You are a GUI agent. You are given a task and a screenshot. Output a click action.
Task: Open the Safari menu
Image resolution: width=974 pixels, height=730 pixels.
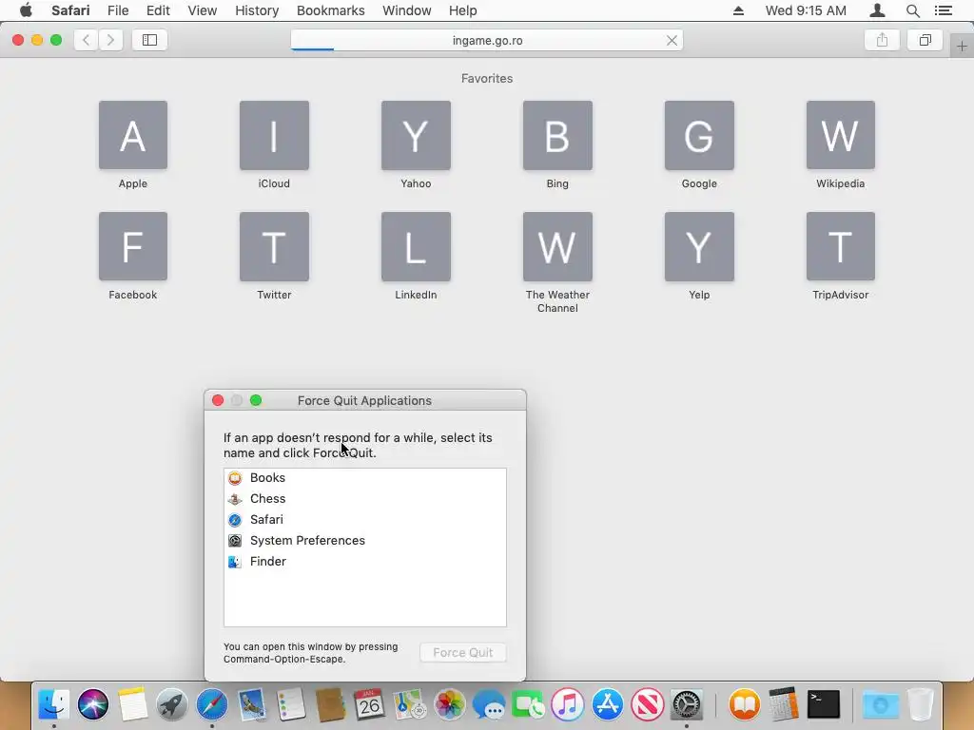[x=70, y=10]
